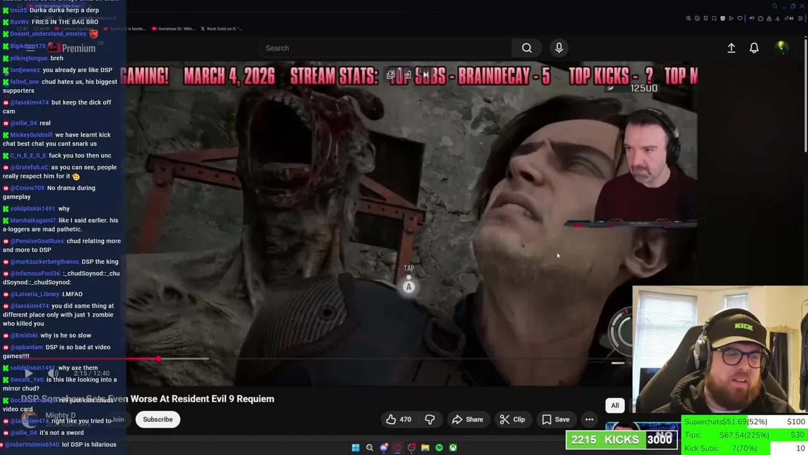The height and width of the screenshot is (455, 808).
Task: Open Windows taskbar search
Action: point(370,447)
